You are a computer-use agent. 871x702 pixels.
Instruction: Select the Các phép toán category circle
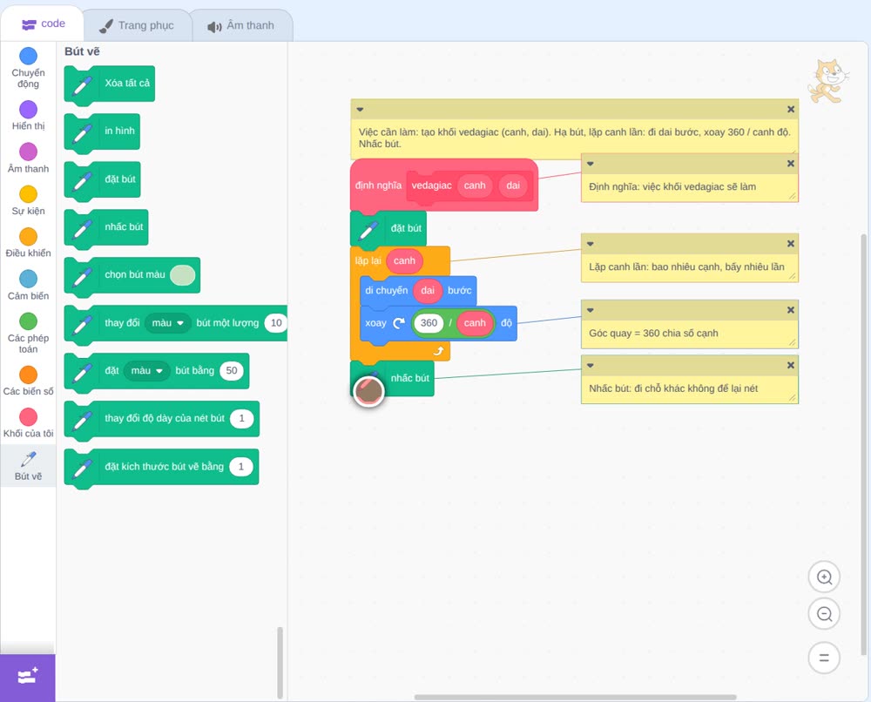pyautogui.click(x=29, y=321)
